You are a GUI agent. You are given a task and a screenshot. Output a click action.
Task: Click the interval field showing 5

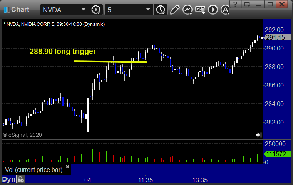(129, 10)
